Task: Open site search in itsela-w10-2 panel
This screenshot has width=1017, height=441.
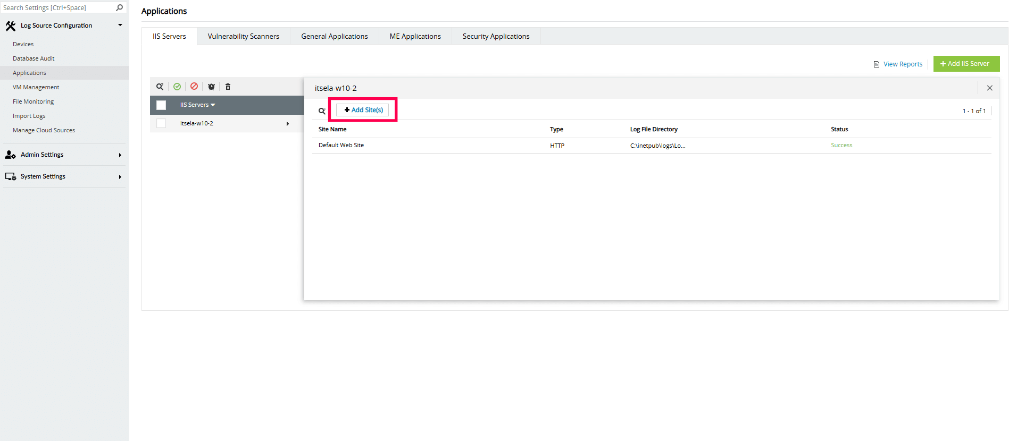Action: (322, 111)
